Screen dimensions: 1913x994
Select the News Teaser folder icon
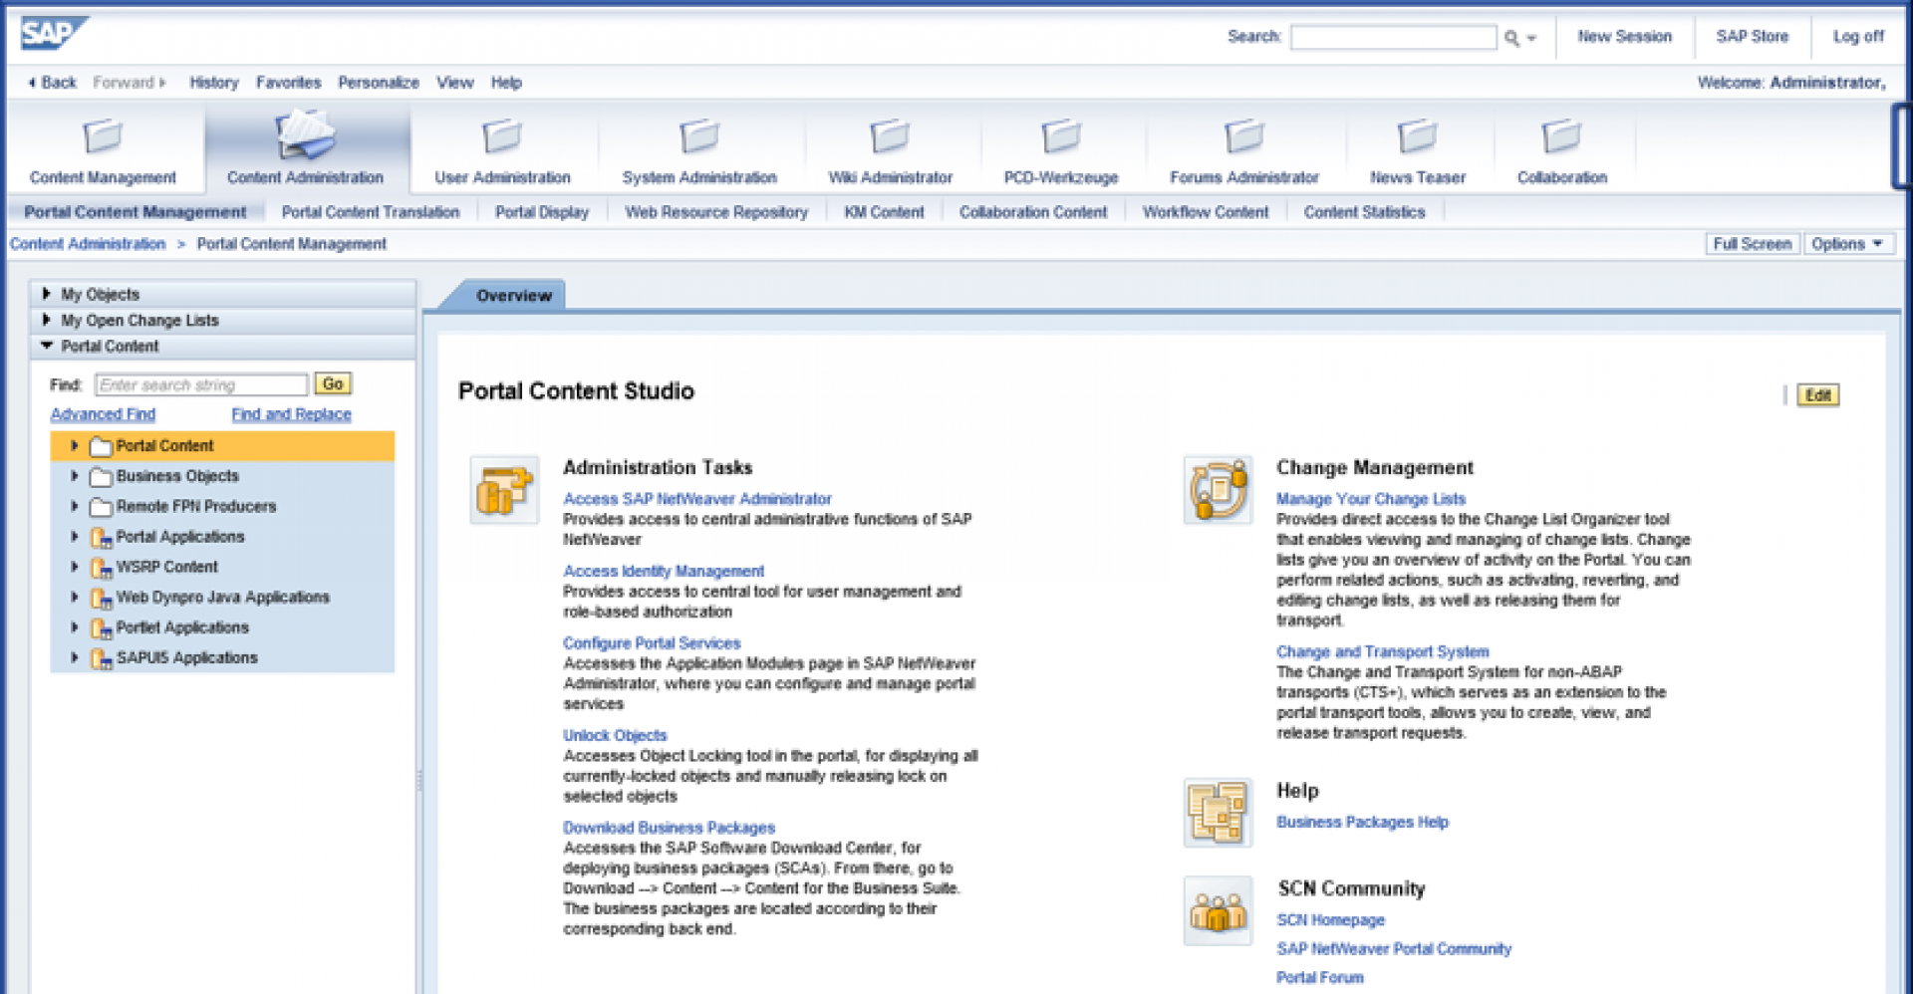click(x=1417, y=136)
